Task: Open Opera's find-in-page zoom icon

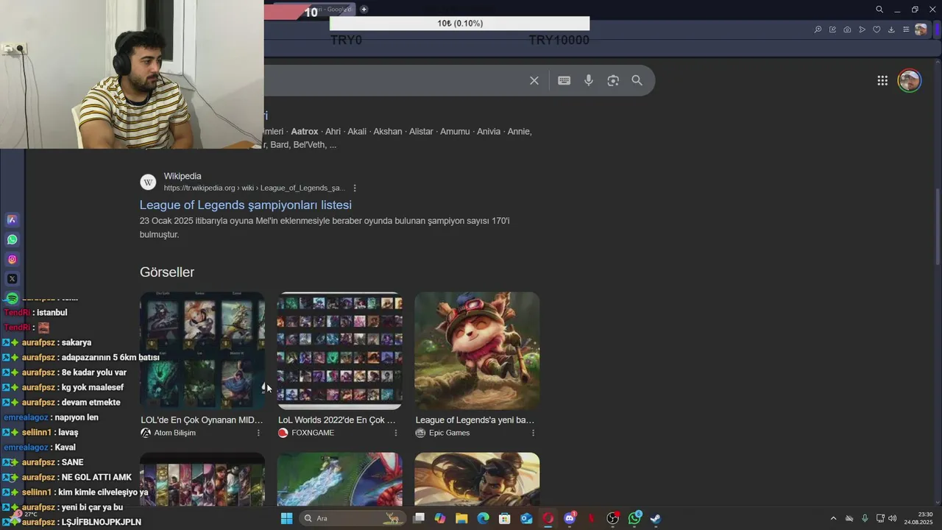Action: 818,29
